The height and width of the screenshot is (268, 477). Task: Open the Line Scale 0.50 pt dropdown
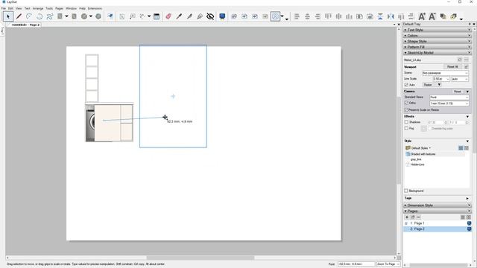click(x=441, y=79)
